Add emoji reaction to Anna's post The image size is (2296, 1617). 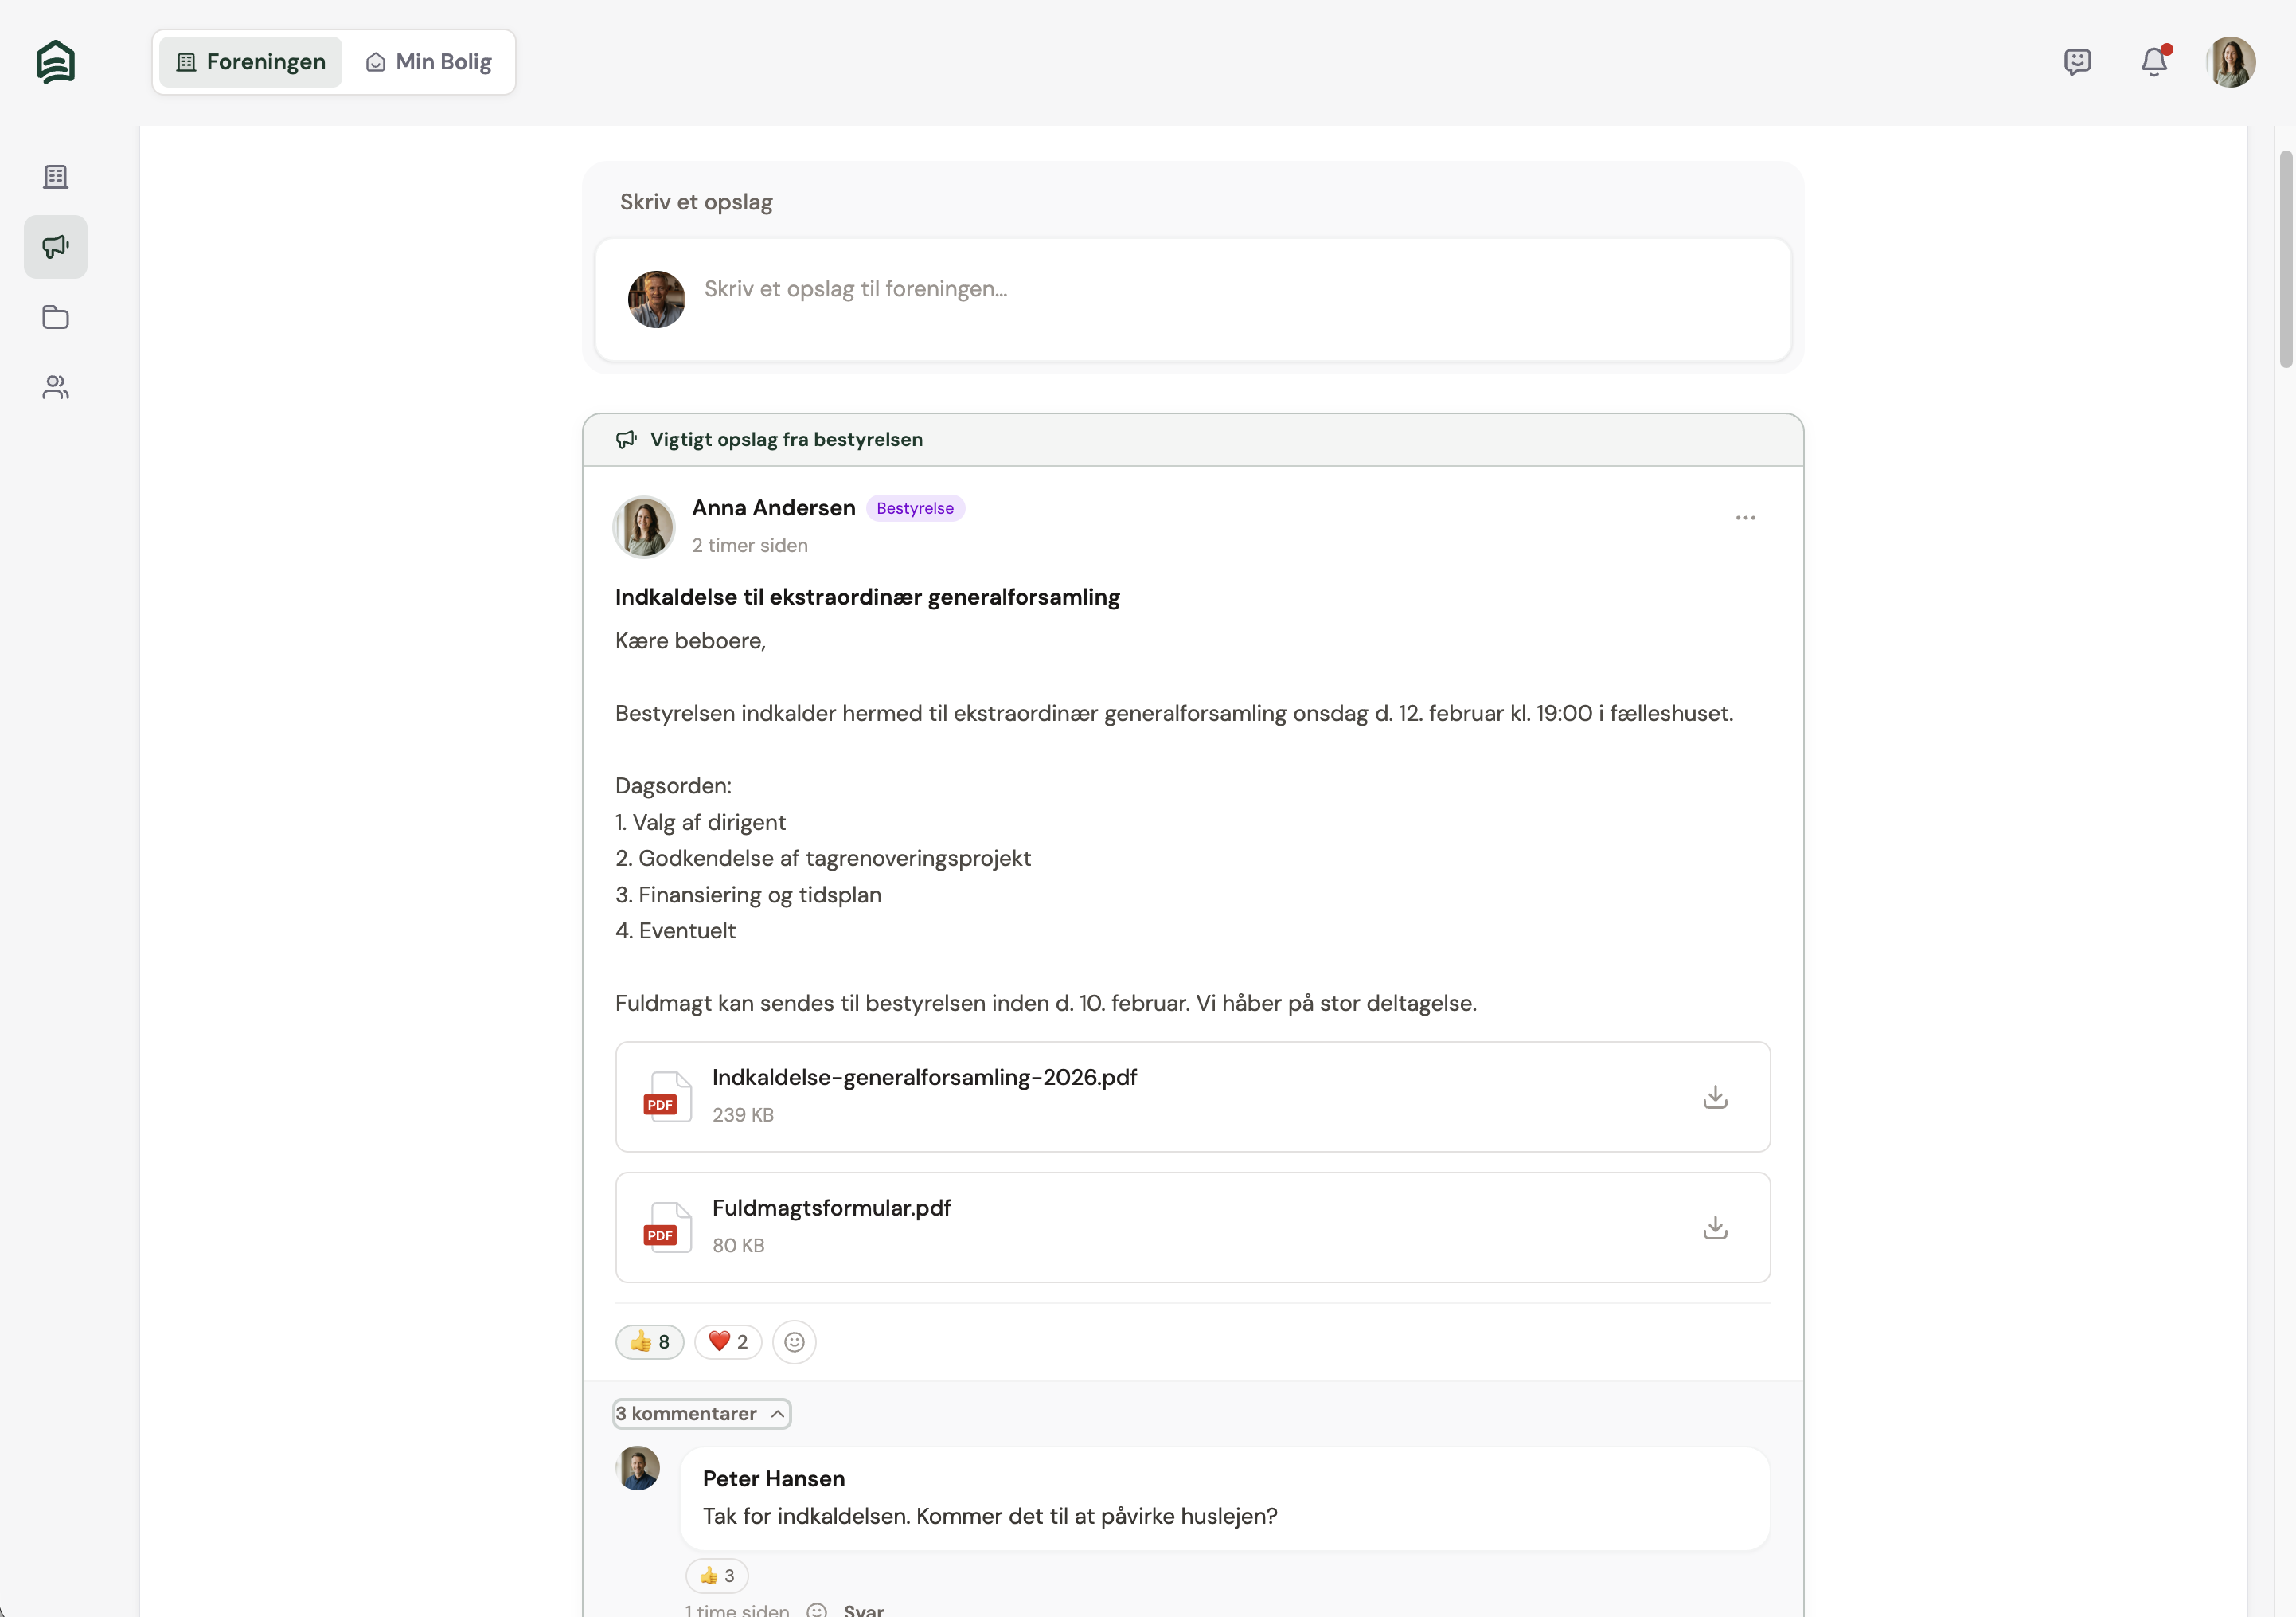[x=794, y=1342]
